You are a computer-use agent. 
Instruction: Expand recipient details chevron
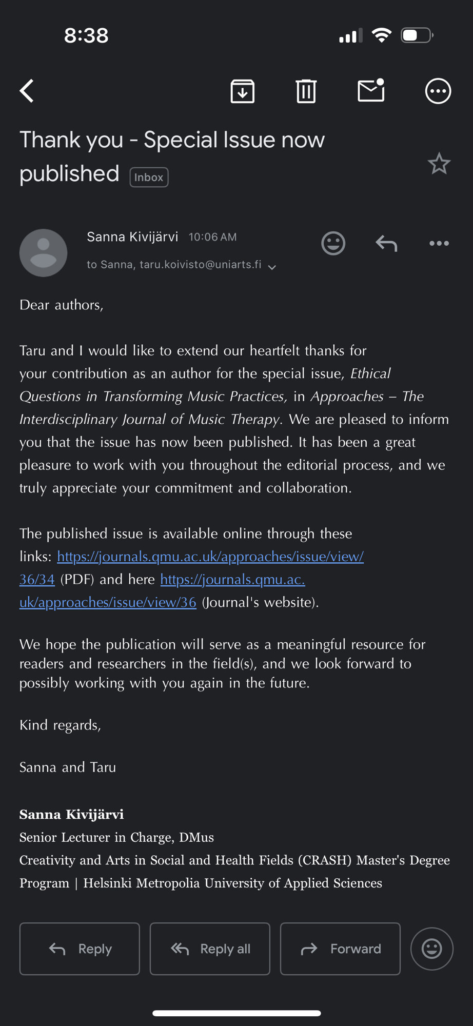click(x=272, y=267)
